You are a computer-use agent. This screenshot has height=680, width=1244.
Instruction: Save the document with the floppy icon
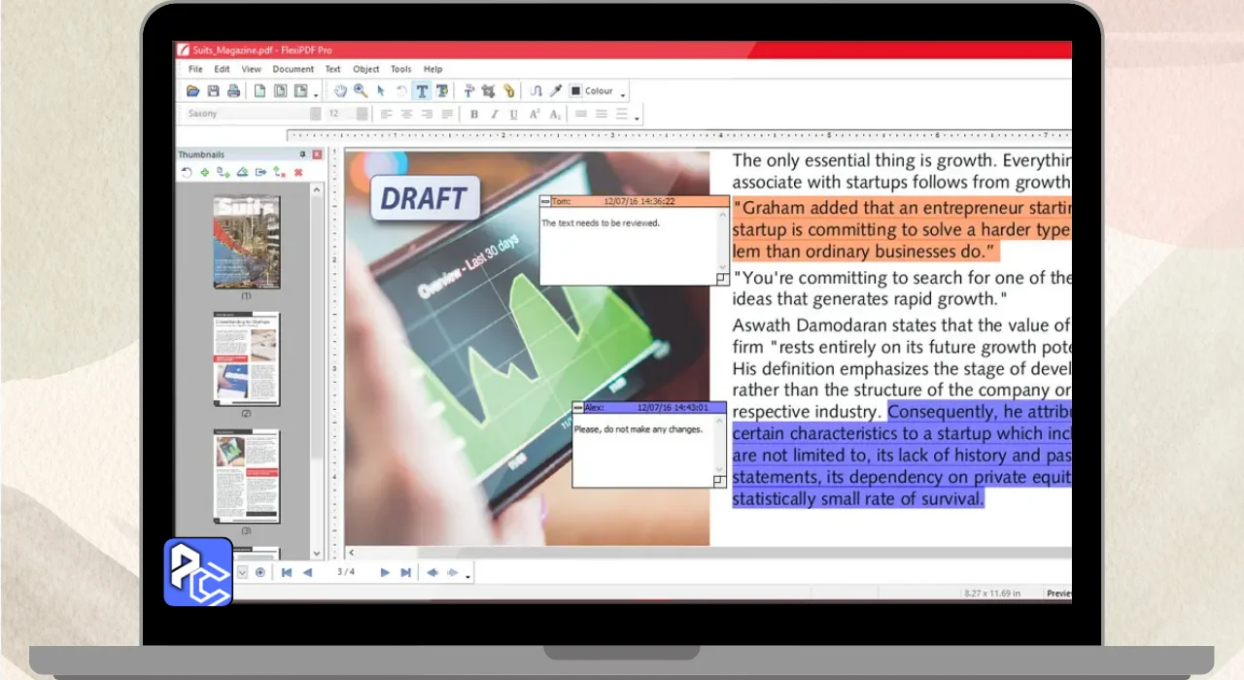(x=213, y=91)
